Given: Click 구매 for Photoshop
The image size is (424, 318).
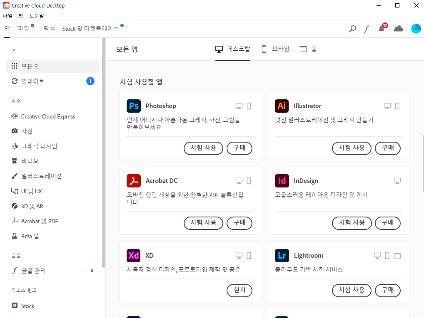Looking at the screenshot, I should pyautogui.click(x=239, y=148).
